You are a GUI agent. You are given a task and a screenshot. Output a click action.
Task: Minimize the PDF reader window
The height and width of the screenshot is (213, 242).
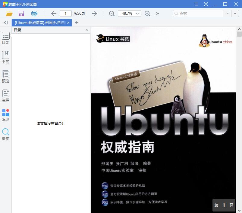pyautogui.click(x=215, y=5)
